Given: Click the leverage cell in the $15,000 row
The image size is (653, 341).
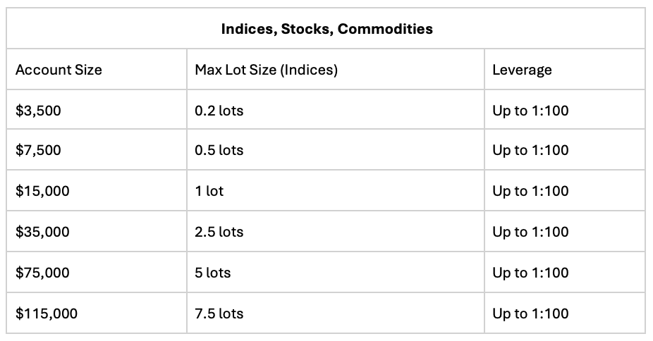Looking at the screenshot, I should 565,190.
